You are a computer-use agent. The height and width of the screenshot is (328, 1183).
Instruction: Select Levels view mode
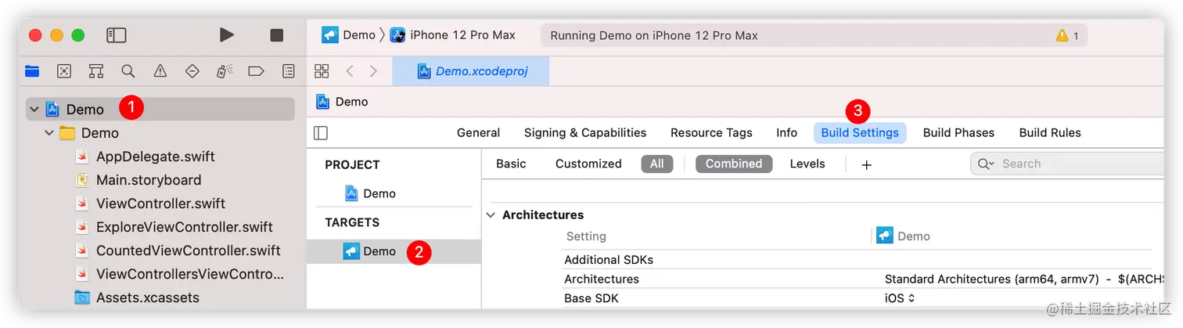click(807, 164)
